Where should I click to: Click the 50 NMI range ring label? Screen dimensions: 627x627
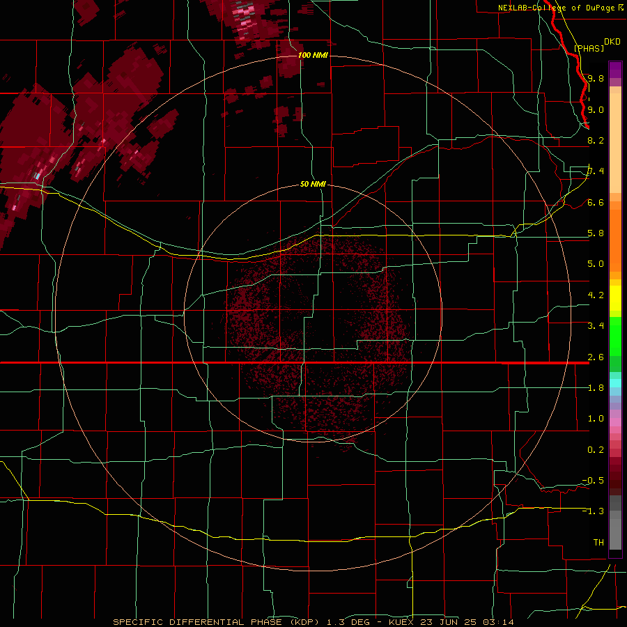point(313,184)
